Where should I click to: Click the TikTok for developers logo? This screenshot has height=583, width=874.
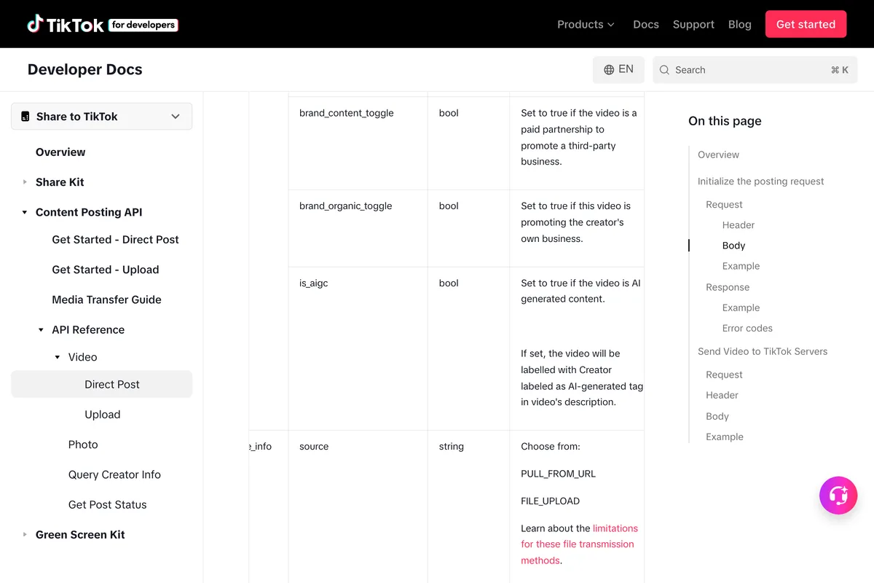click(103, 24)
